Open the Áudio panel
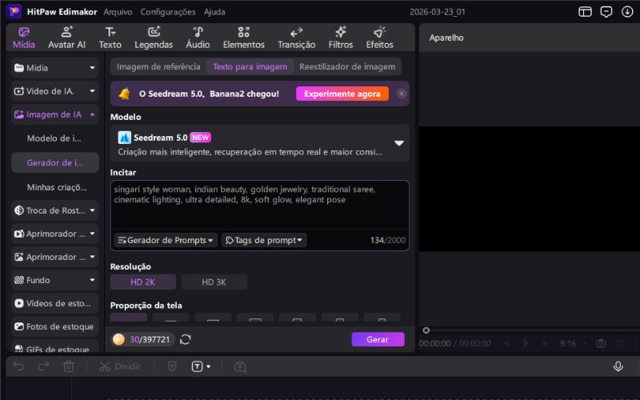Screen dimensions: 640x400 [x=198, y=38]
